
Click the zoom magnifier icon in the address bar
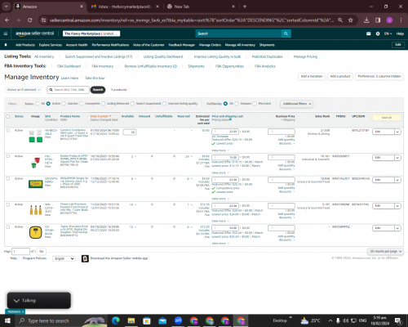(x=340, y=20)
